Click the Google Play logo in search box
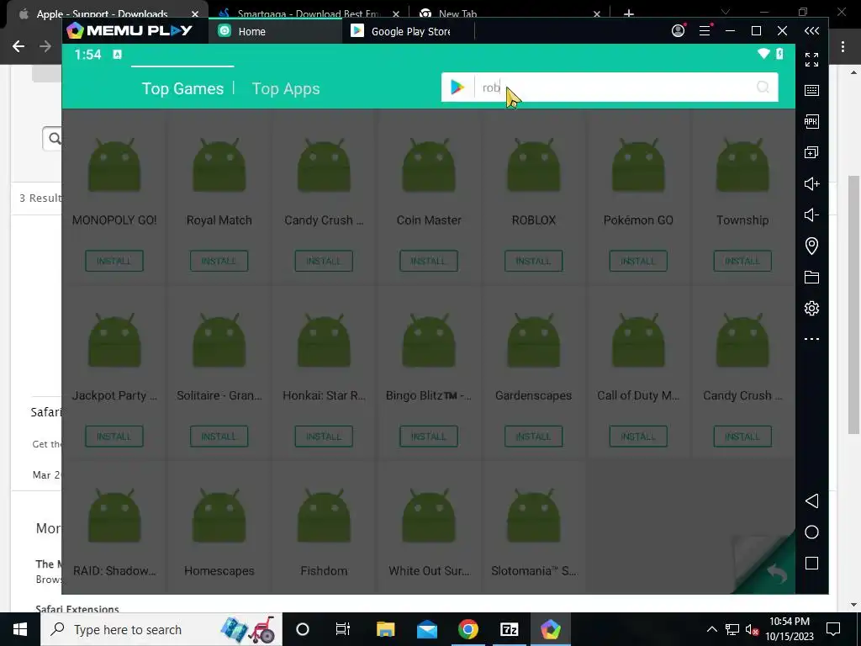 click(457, 87)
